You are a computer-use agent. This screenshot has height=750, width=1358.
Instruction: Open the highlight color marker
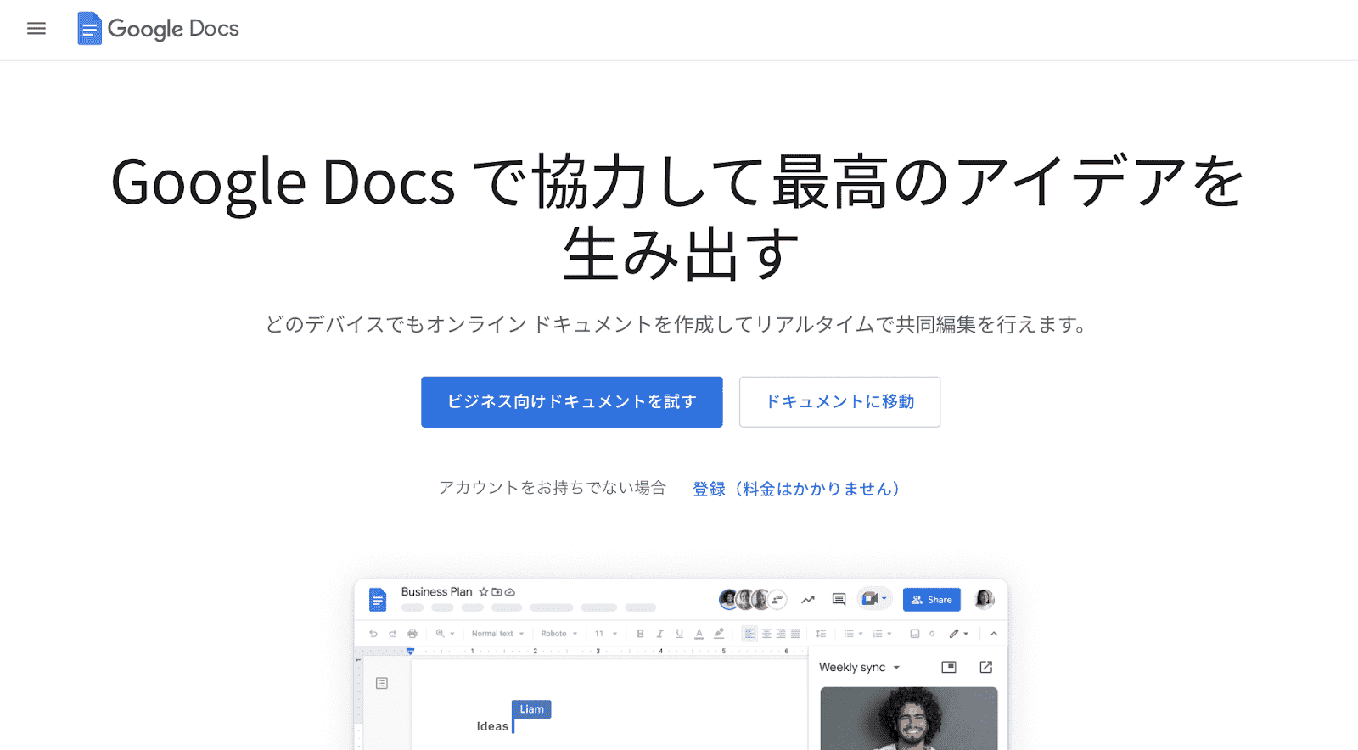click(719, 634)
